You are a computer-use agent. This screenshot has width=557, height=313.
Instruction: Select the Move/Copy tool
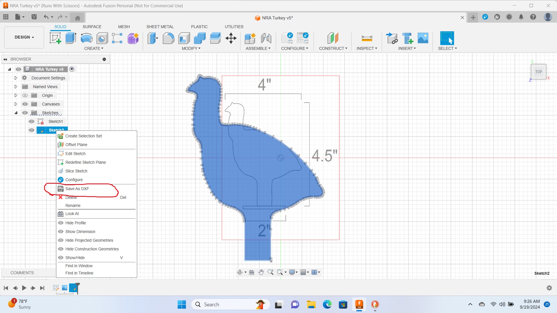(231, 38)
